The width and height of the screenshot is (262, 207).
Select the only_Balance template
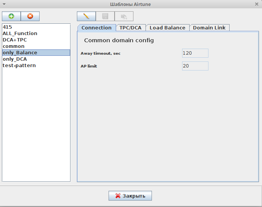[36, 53]
